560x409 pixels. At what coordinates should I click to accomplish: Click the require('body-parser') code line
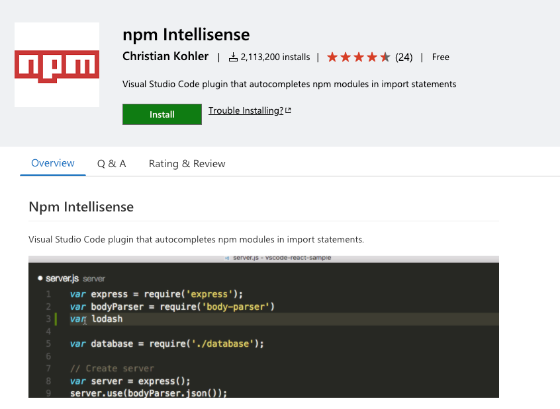pos(172,307)
